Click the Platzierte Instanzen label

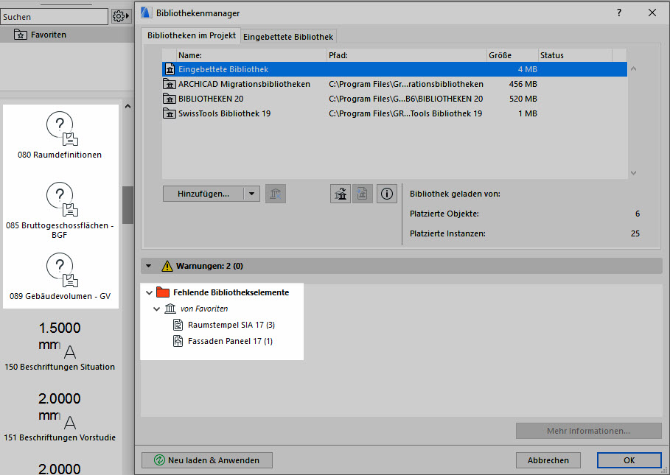point(448,233)
